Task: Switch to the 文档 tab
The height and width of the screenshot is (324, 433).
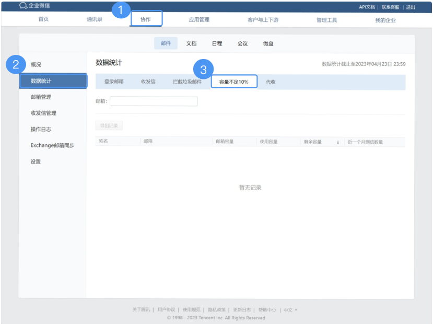Action: (x=191, y=43)
